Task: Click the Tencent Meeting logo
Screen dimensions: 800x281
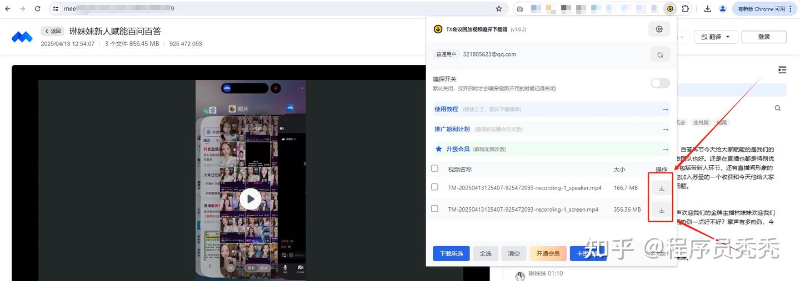Action: (22, 37)
